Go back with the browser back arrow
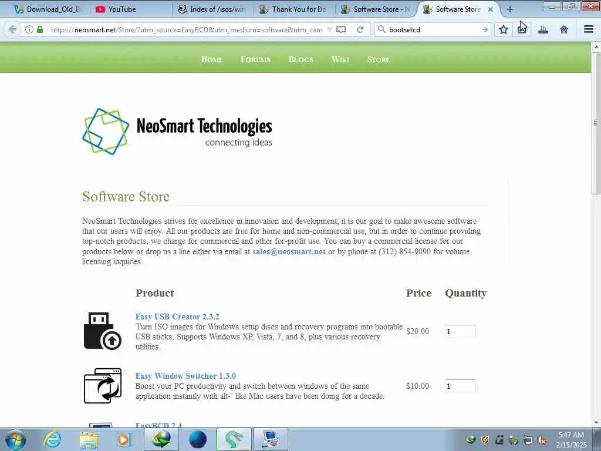601x451 pixels. tap(12, 29)
